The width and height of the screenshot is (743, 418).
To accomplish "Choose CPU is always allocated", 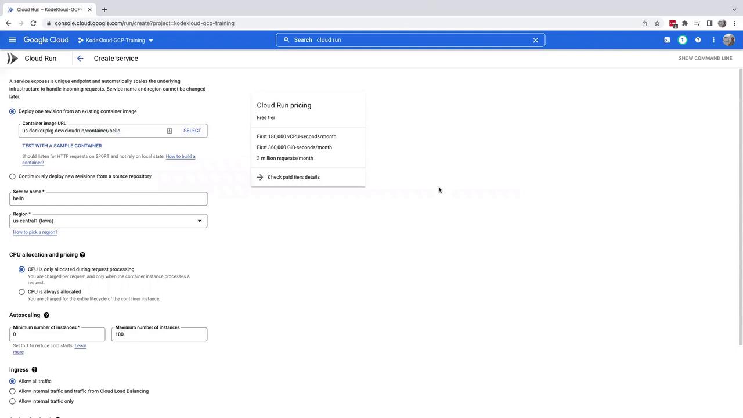I will coord(21,292).
